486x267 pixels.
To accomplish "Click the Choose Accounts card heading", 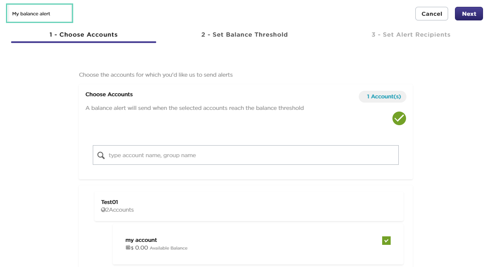I will pos(109,95).
